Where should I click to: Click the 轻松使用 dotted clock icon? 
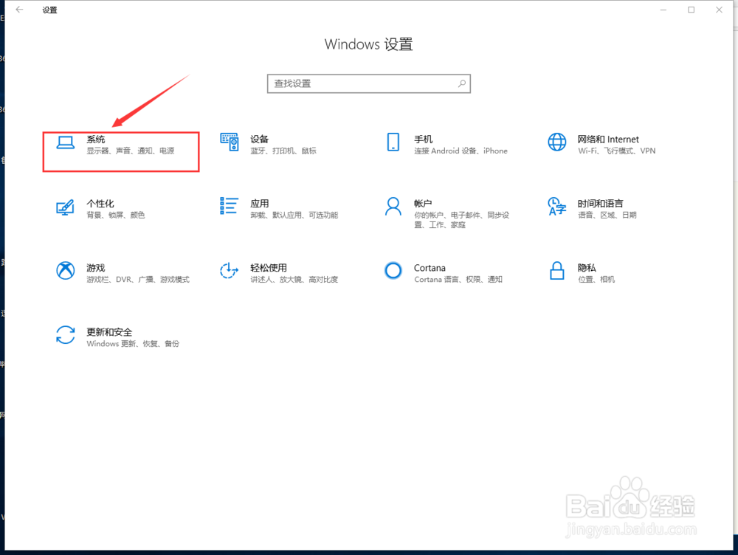[230, 271]
